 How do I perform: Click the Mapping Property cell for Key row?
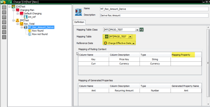tap(186, 59)
